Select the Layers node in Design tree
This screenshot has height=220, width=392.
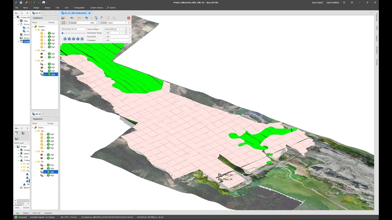27,153
